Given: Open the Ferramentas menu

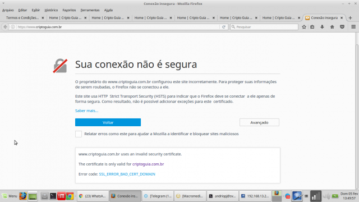Looking at the screenshot, I should (x=90, y=10).
